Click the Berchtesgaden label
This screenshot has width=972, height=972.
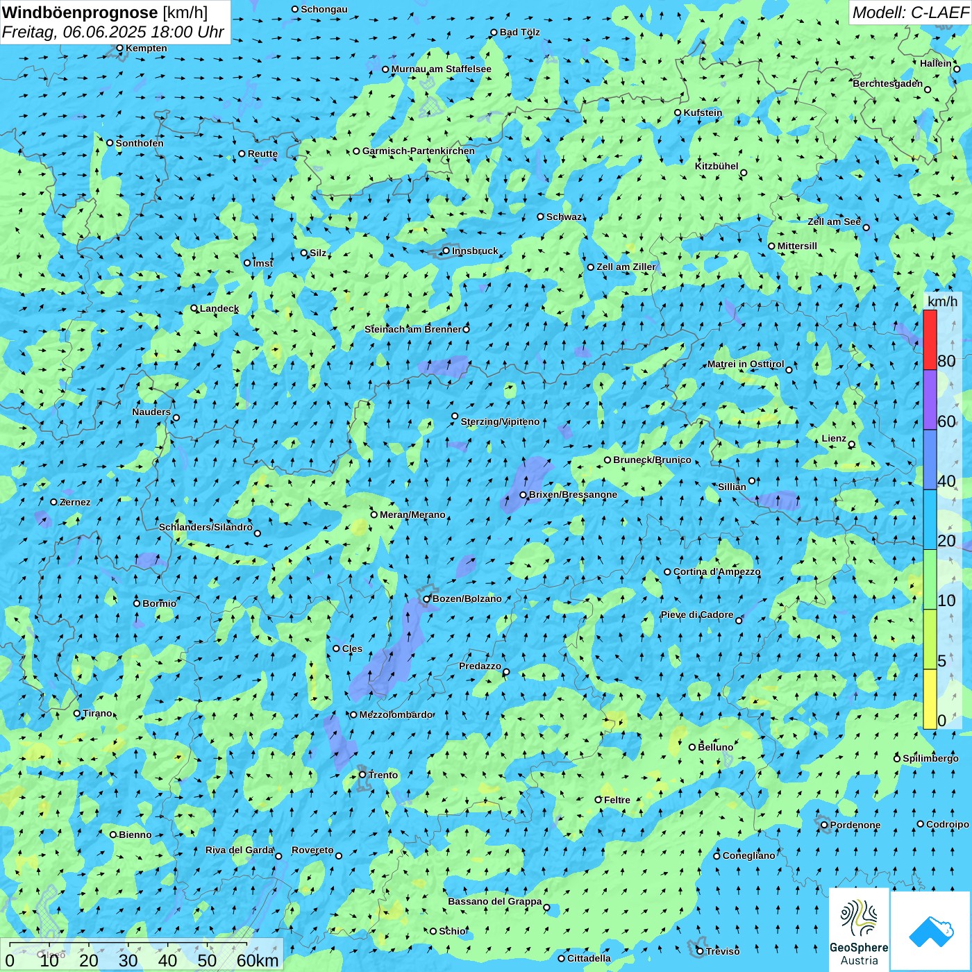(x=888, y=83)
